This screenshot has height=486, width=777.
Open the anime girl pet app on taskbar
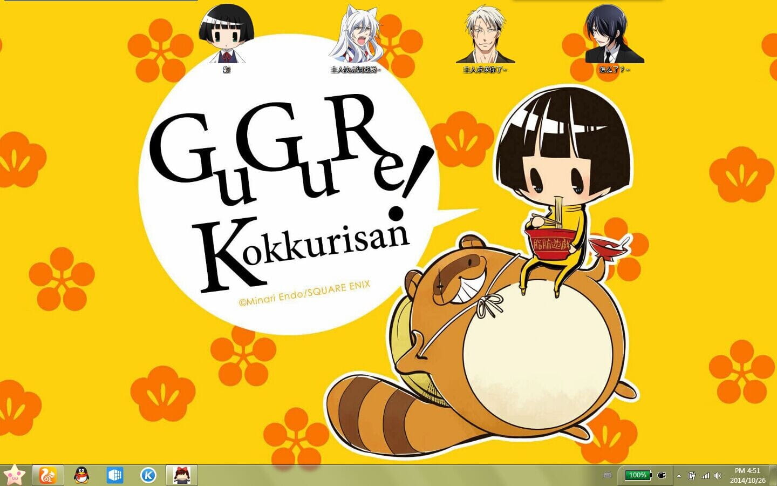tap(181, 476)
